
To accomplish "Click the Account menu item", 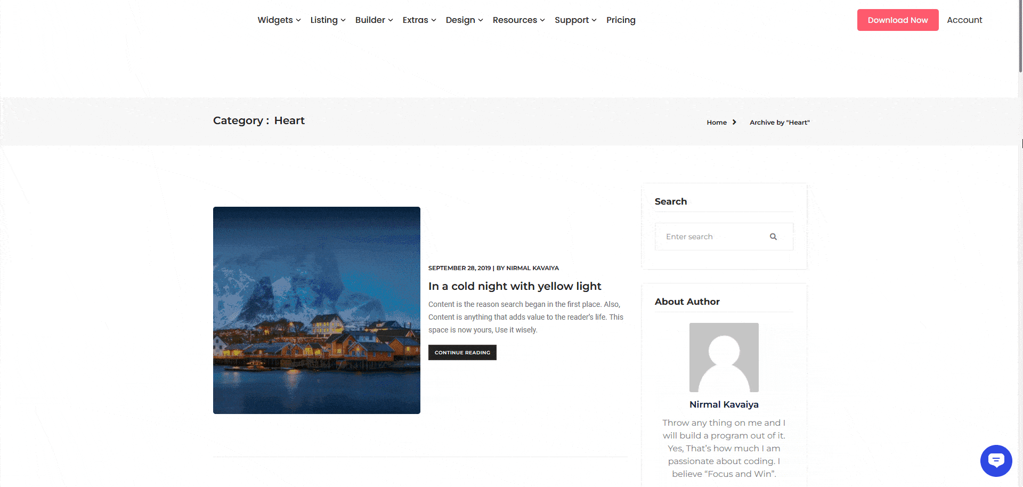I will click(964, 20).
